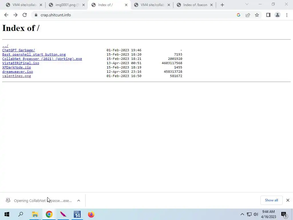Screen dimensions: 293x220
Task: Open the Chrome profile menu
Action: coord(278,15)
